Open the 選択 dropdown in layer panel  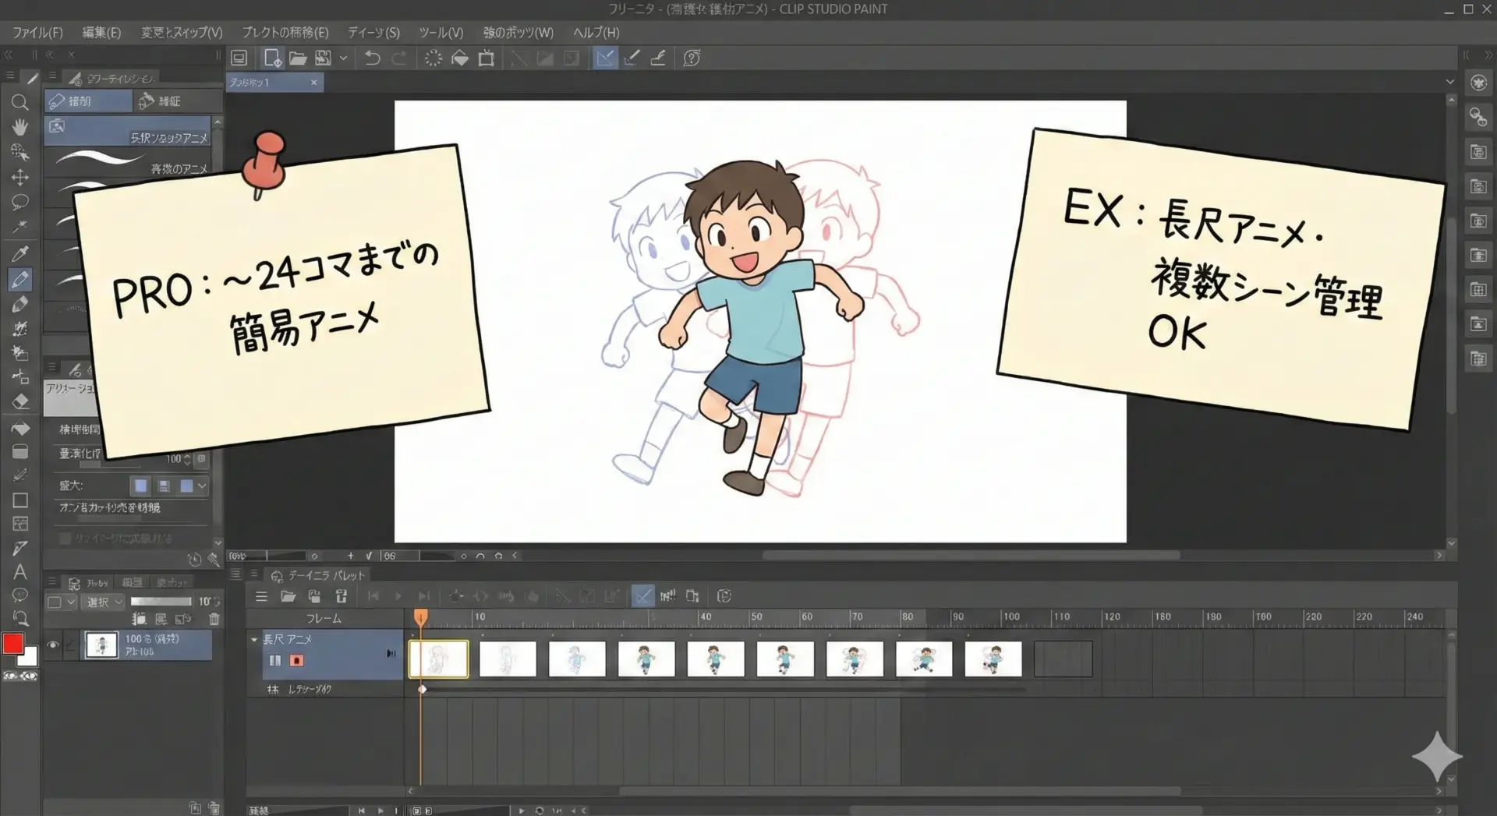104,602
